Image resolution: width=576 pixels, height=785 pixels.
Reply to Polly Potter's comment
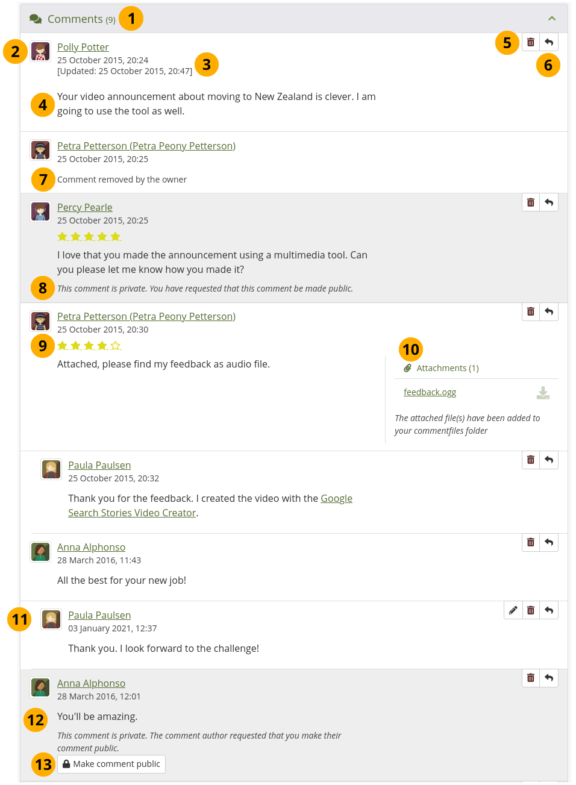tap(549, 42)
